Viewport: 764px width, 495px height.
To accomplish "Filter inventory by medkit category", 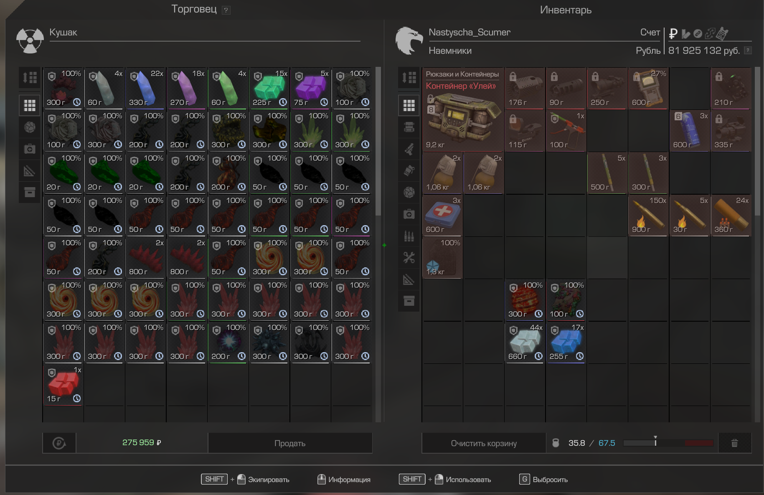I will pyautogui.click(x=409, y=214).
